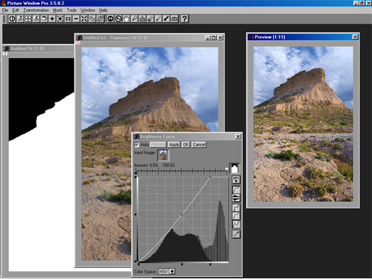Click the chain link icon in the toolbar

click(x=92, y=19)
